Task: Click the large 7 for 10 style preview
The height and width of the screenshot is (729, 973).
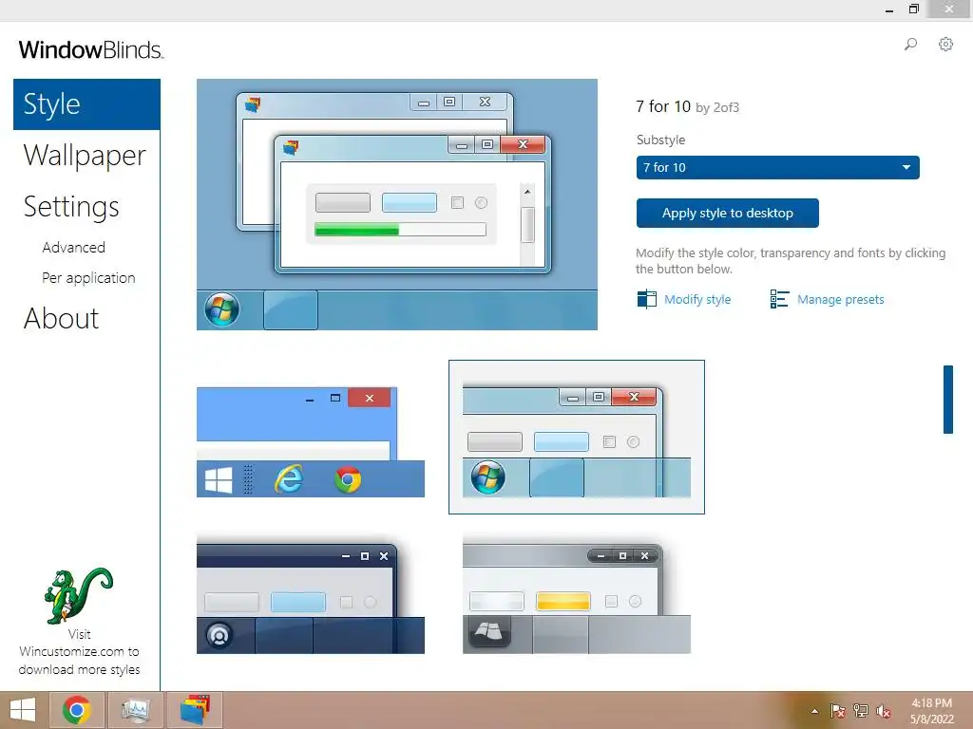Action: (x=397, y=205)
